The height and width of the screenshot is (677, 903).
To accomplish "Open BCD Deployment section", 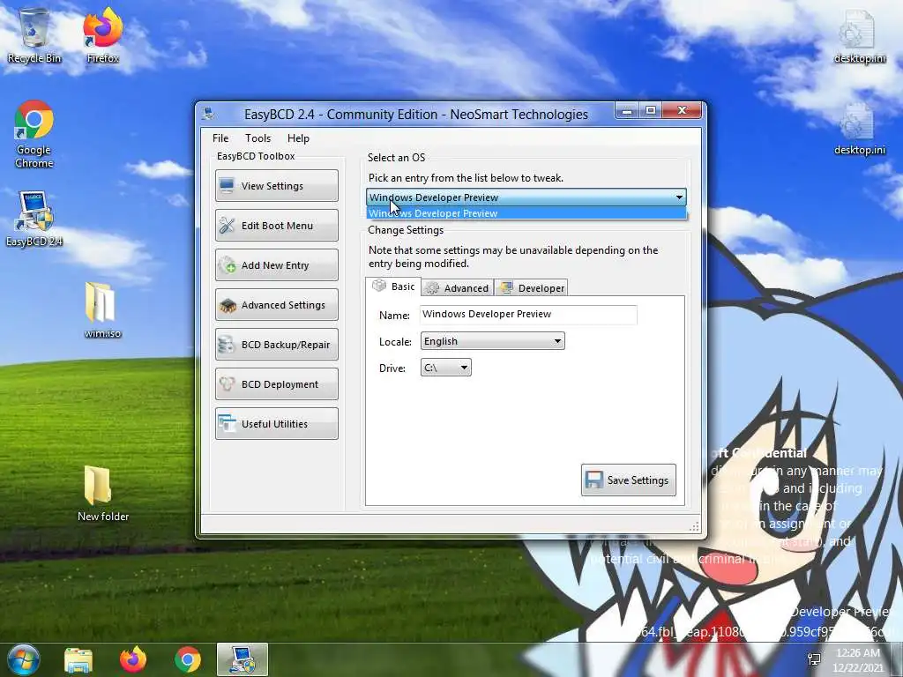I will pos(276,384).
